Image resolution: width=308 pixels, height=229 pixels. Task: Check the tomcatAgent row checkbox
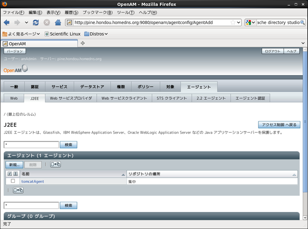pyautogui.click(x=13, y=181)
